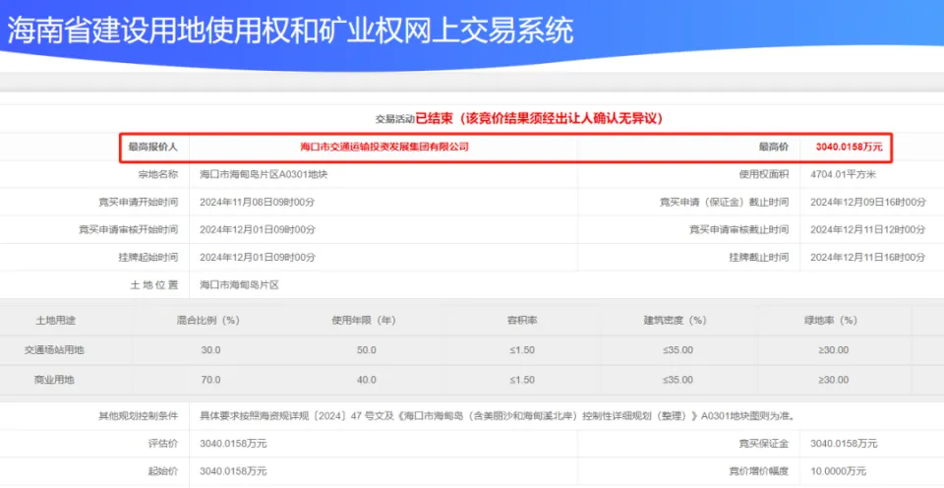Click the 使用权面积 value 4704.01平方米
The image size is (944, 488).
click(x=842, y=174)
